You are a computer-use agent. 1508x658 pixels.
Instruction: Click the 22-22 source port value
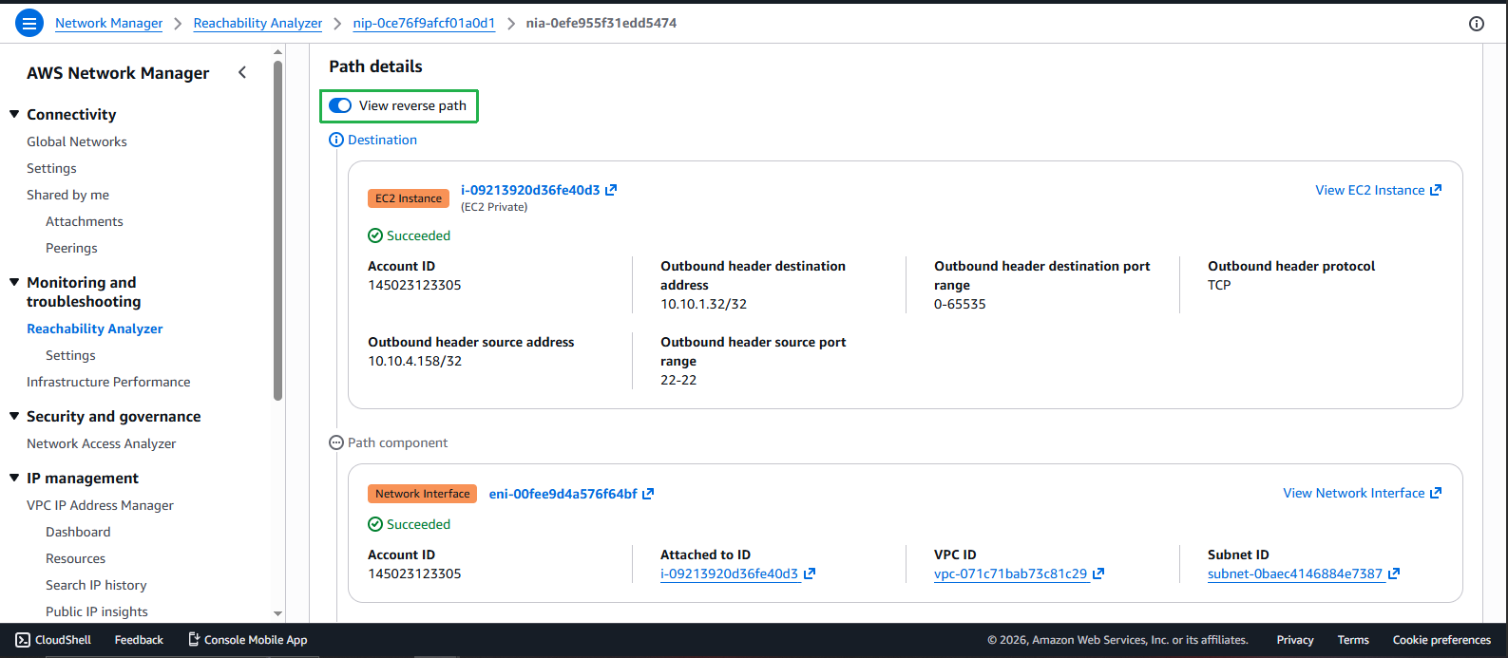[x=678, y=380]
